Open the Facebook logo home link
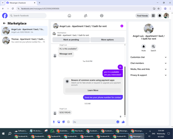Viewport: 173px width, 139px height. [x=5, y=16]
